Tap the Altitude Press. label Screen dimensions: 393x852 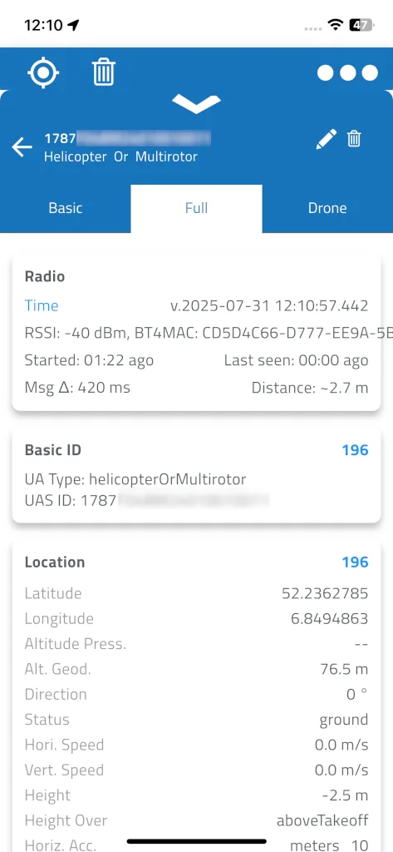coord(76,644)
